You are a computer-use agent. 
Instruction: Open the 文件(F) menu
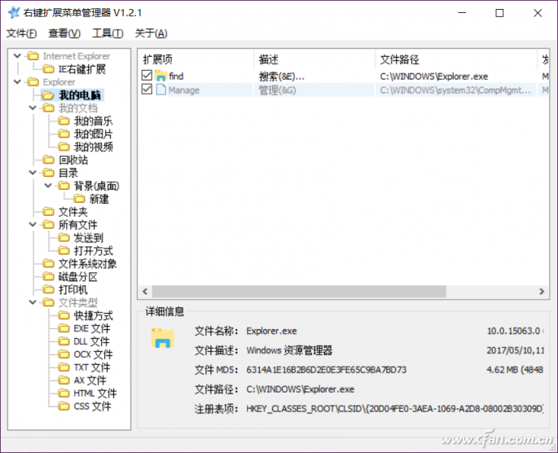(21, 33)
